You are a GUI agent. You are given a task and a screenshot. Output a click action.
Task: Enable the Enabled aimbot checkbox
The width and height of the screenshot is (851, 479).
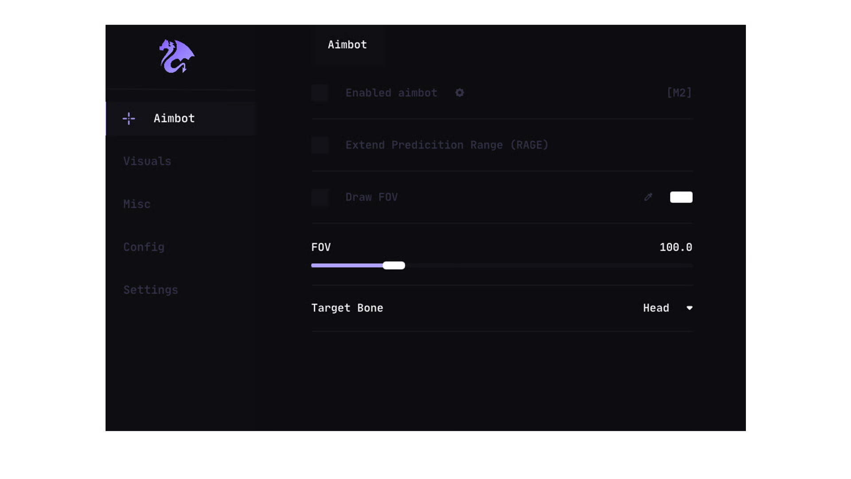click(320, 93)
